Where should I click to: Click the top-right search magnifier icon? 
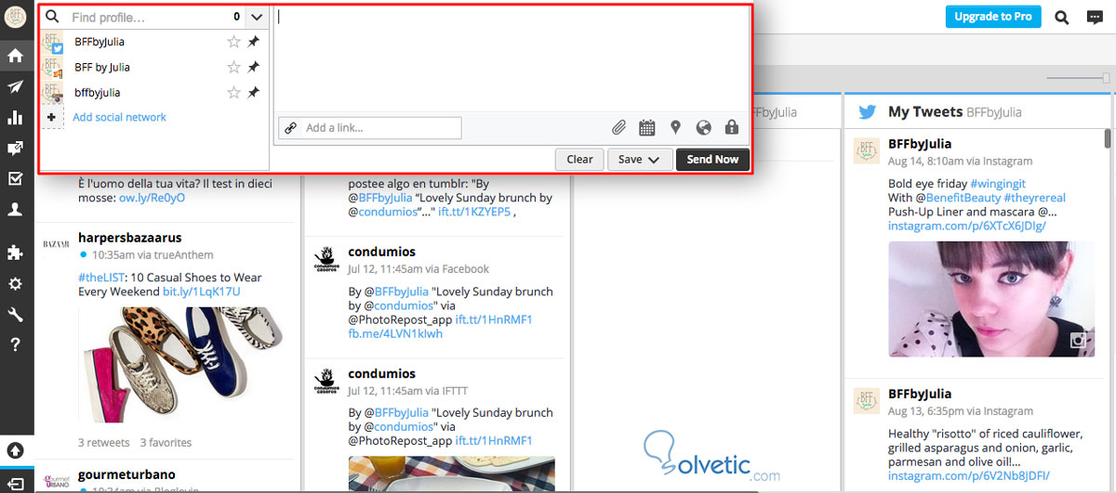1061,17
